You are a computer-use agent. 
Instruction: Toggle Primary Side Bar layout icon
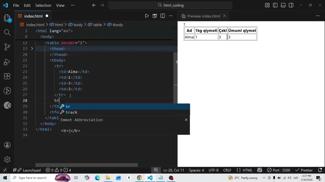pyautogui.click(x=275, y=5)
